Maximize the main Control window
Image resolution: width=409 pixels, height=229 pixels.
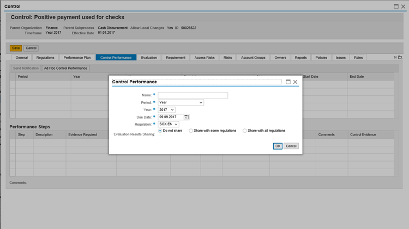coord(396,6)
